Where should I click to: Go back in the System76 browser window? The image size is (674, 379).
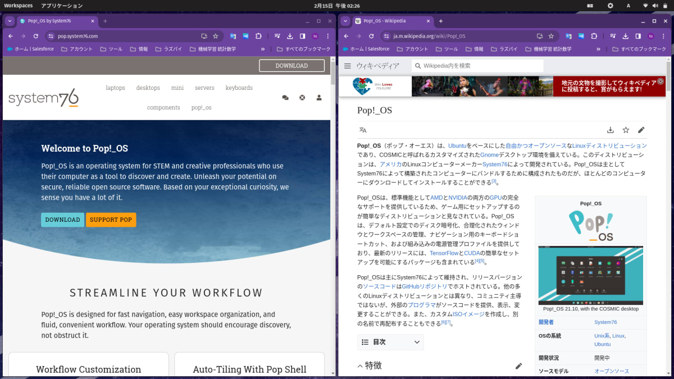[x=10, y=36]
